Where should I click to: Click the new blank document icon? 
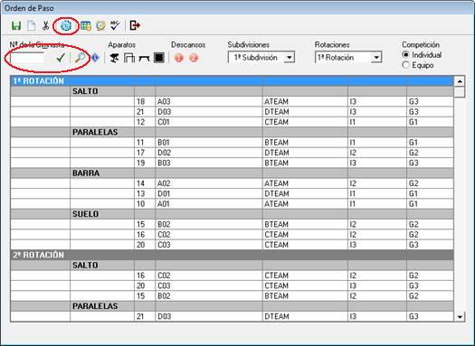point(31,25)
